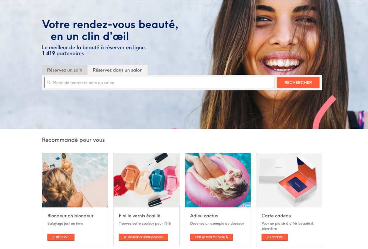368x249 pixels.
Task: Click the Recommandé pour vous heading
Action: point(73,140)
